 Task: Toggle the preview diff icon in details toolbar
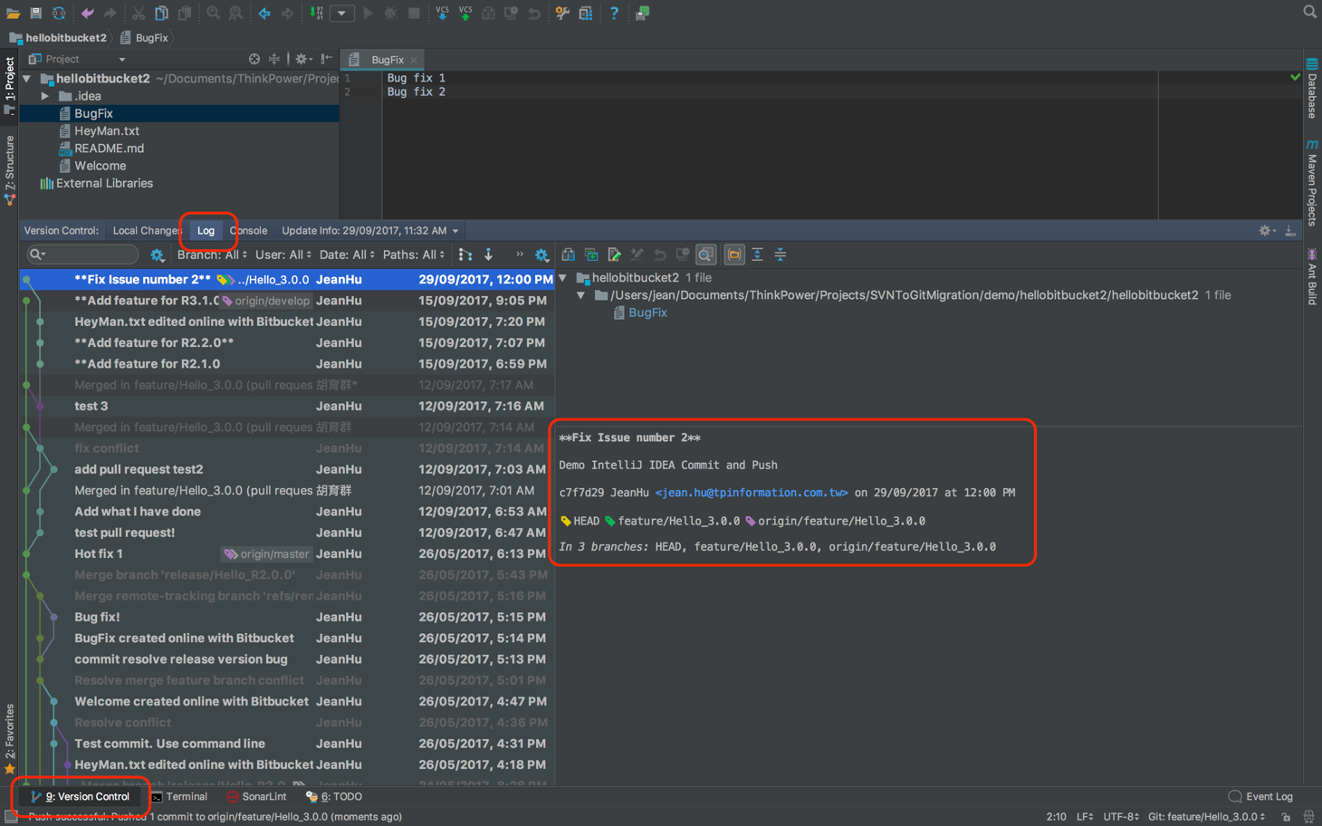click(706, 255)
